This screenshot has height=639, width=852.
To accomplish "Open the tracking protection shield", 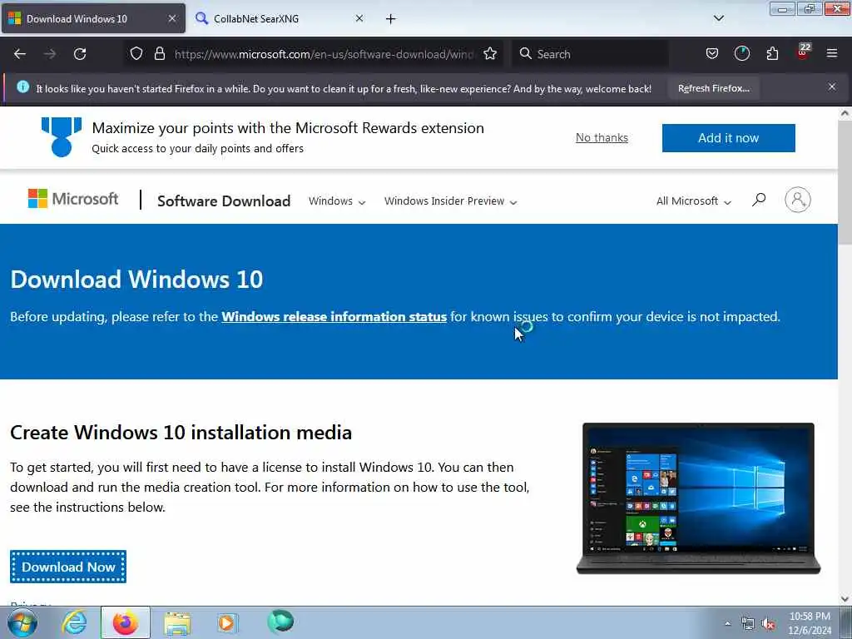I will pyautogui.click(x=136, y=54).
